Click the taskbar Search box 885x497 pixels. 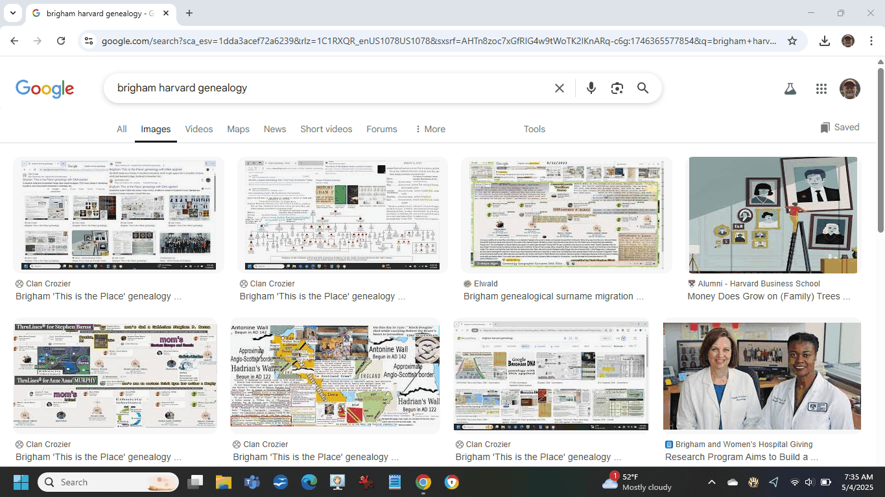(108, 482)
